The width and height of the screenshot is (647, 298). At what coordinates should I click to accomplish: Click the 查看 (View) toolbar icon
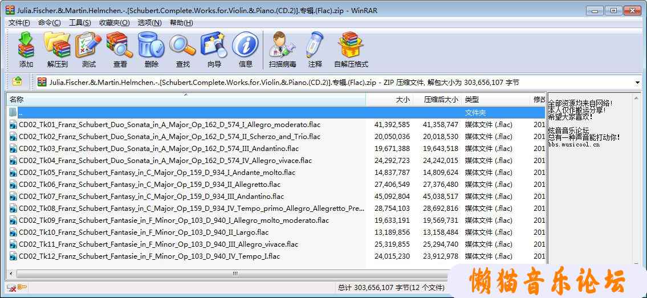point(120,44)
